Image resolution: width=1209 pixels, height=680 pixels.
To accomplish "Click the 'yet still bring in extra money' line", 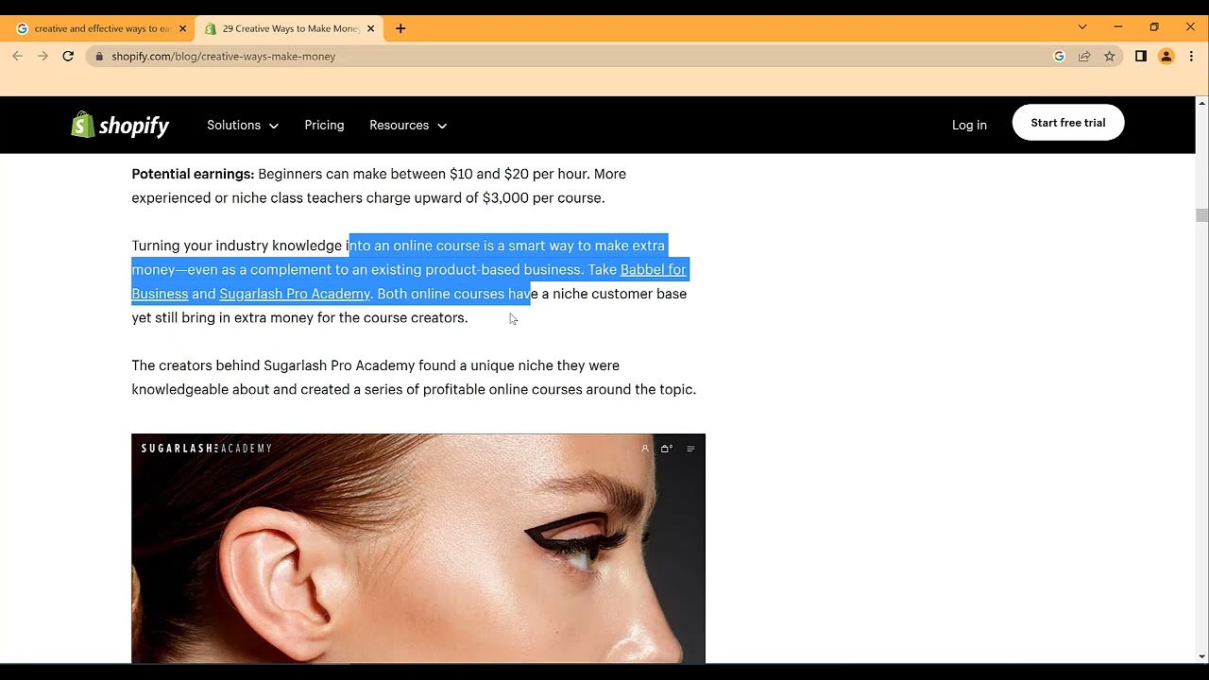I will click(x=299, y=318).
